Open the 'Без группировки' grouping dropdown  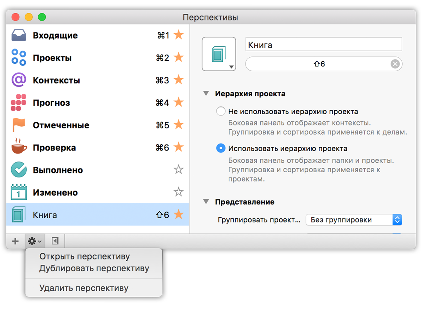(x=354, y=220)
